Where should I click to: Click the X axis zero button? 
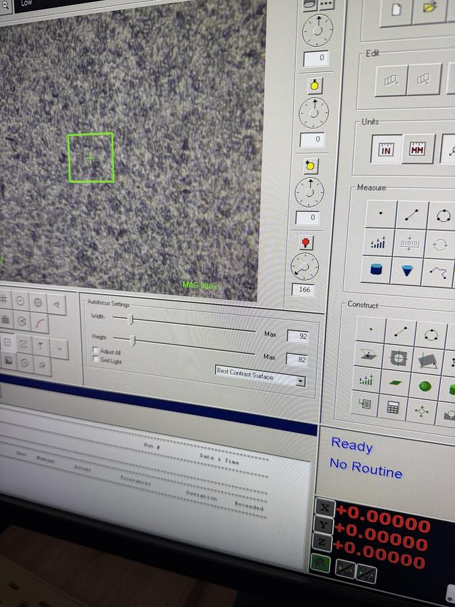(325, 507)
